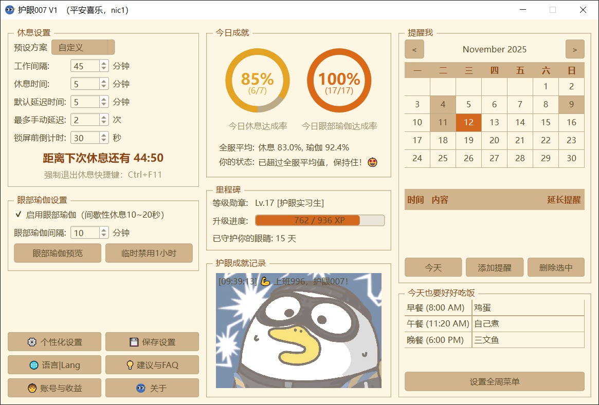Click the 延长提醒 column header
Image resolution: width=599 pixels, height=405 pixels.
pos(564,200)
